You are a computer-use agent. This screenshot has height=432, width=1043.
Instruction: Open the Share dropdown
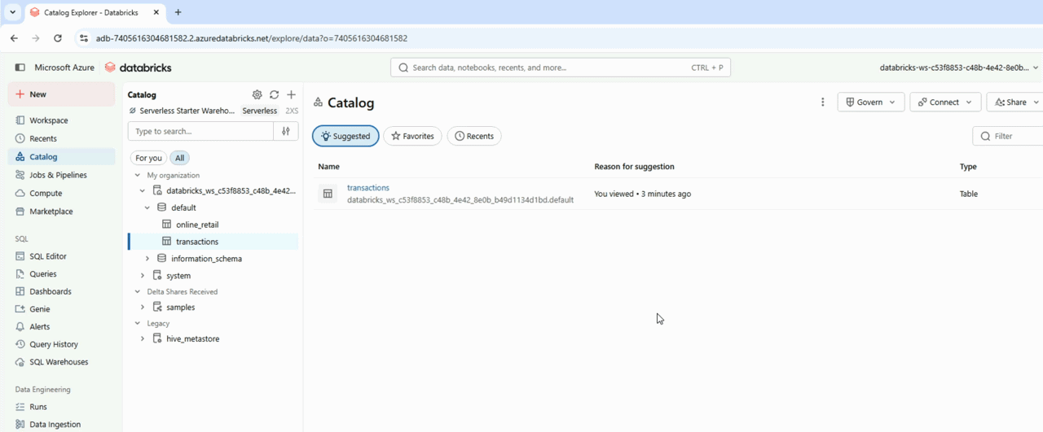[x=1015, y=103]
